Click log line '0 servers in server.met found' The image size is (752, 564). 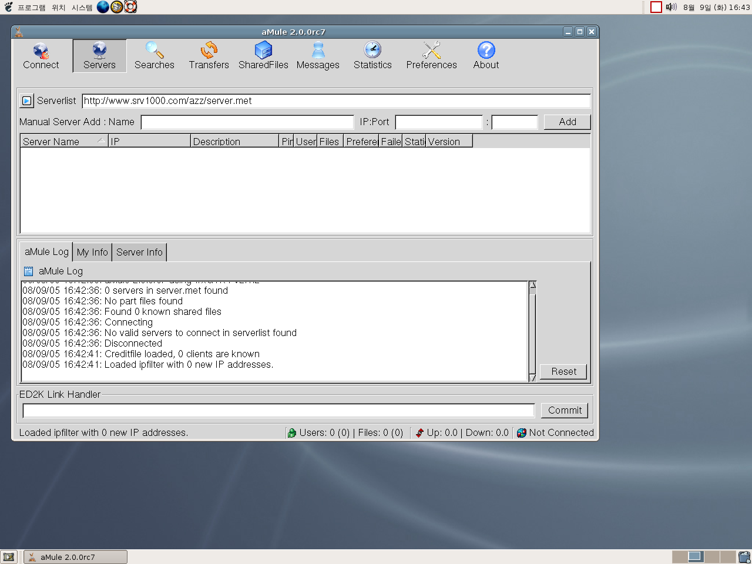[x=125, y=290]
